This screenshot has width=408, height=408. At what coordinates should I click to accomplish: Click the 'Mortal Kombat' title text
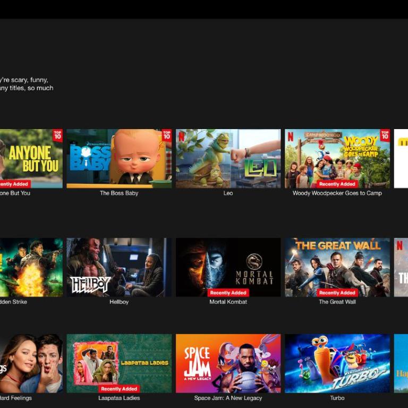[x=228, y=302]
